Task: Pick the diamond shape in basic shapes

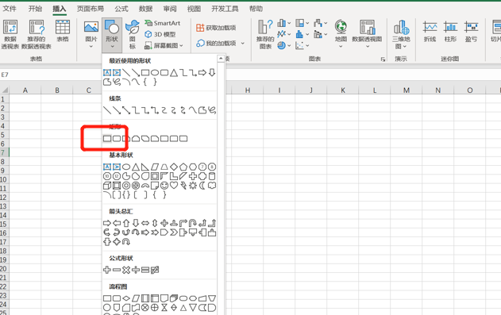Action: pos(174,167)
